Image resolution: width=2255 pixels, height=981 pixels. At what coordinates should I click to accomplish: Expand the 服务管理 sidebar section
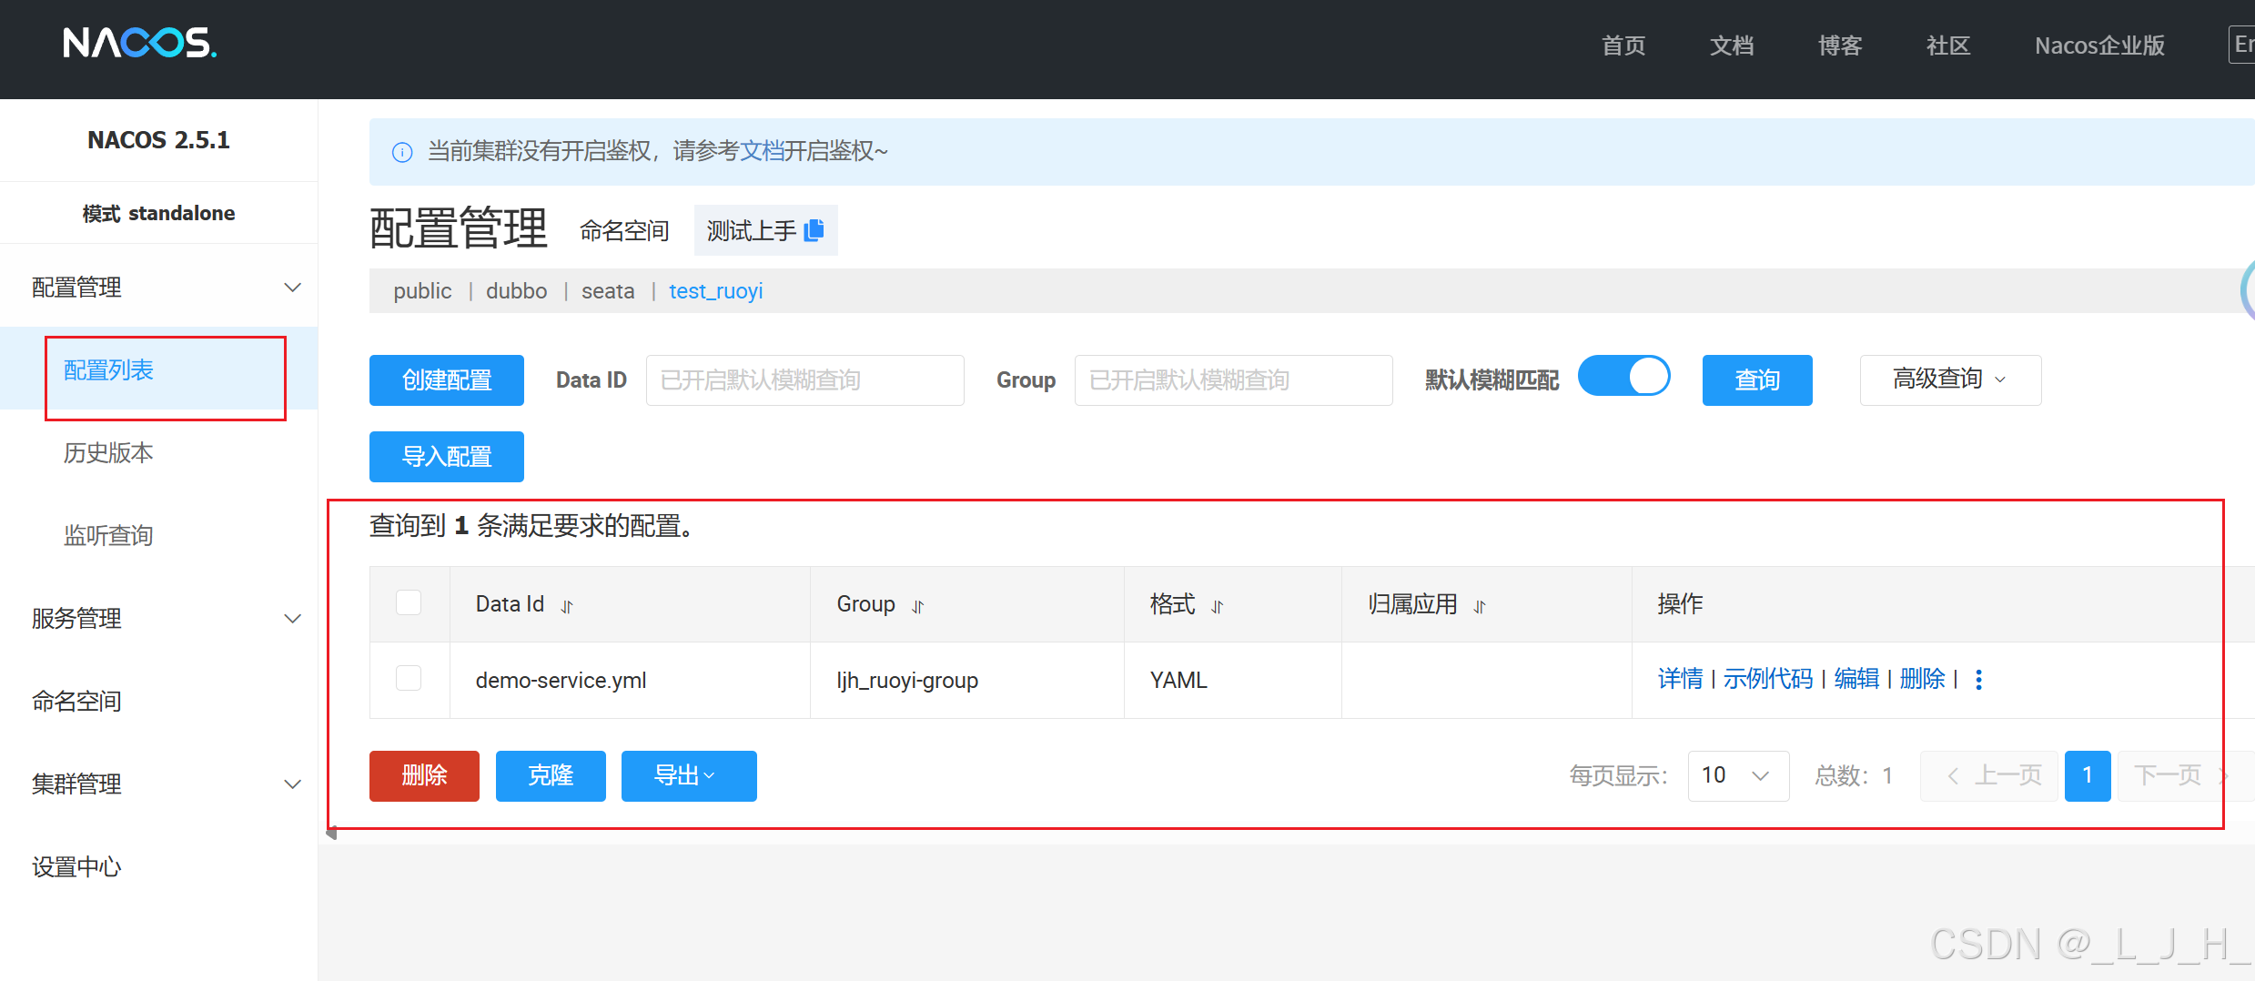tap(292, 619)
